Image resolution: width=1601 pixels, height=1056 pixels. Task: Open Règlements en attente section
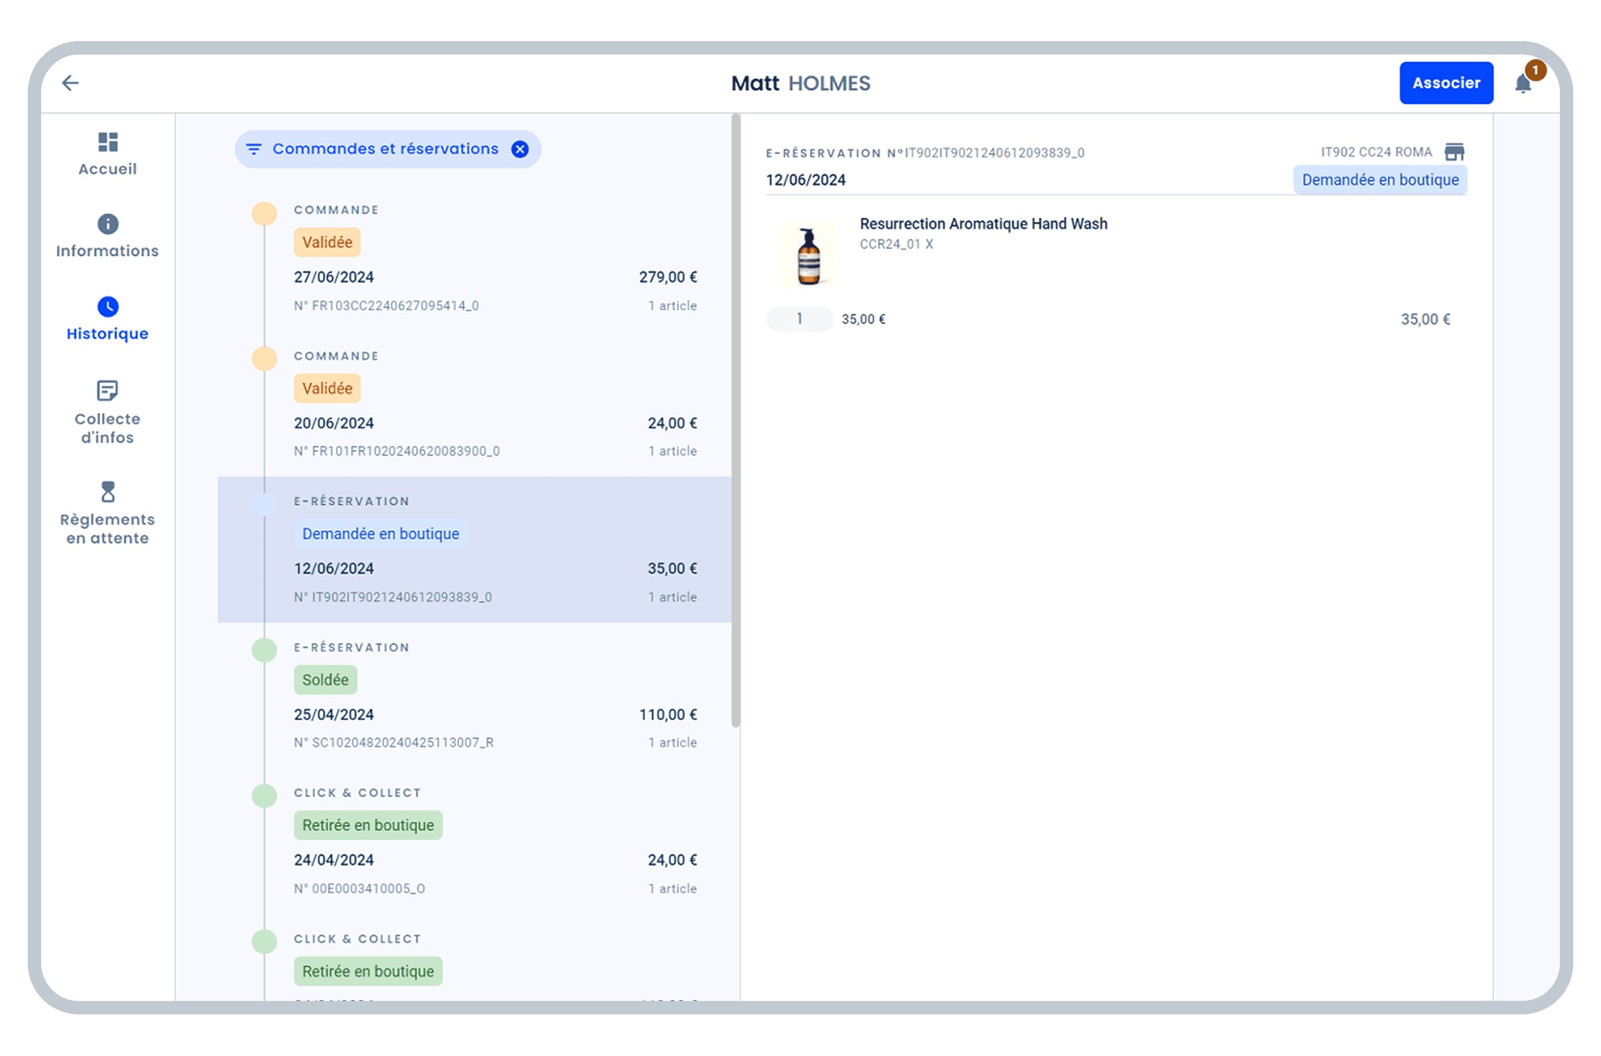(x=108, y=512)
